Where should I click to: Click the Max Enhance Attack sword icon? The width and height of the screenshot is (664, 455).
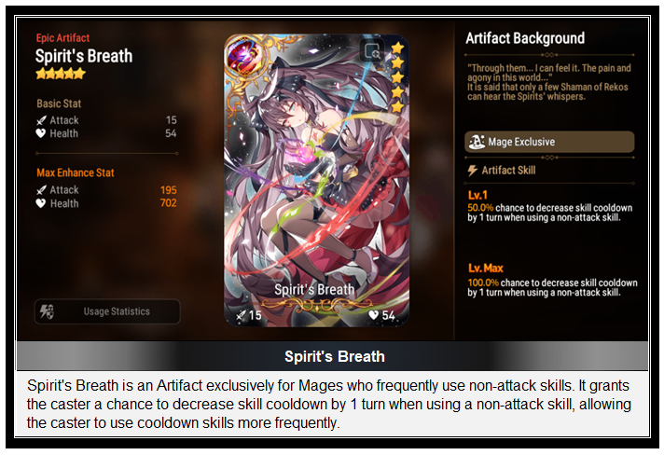(x=41, y=190)
